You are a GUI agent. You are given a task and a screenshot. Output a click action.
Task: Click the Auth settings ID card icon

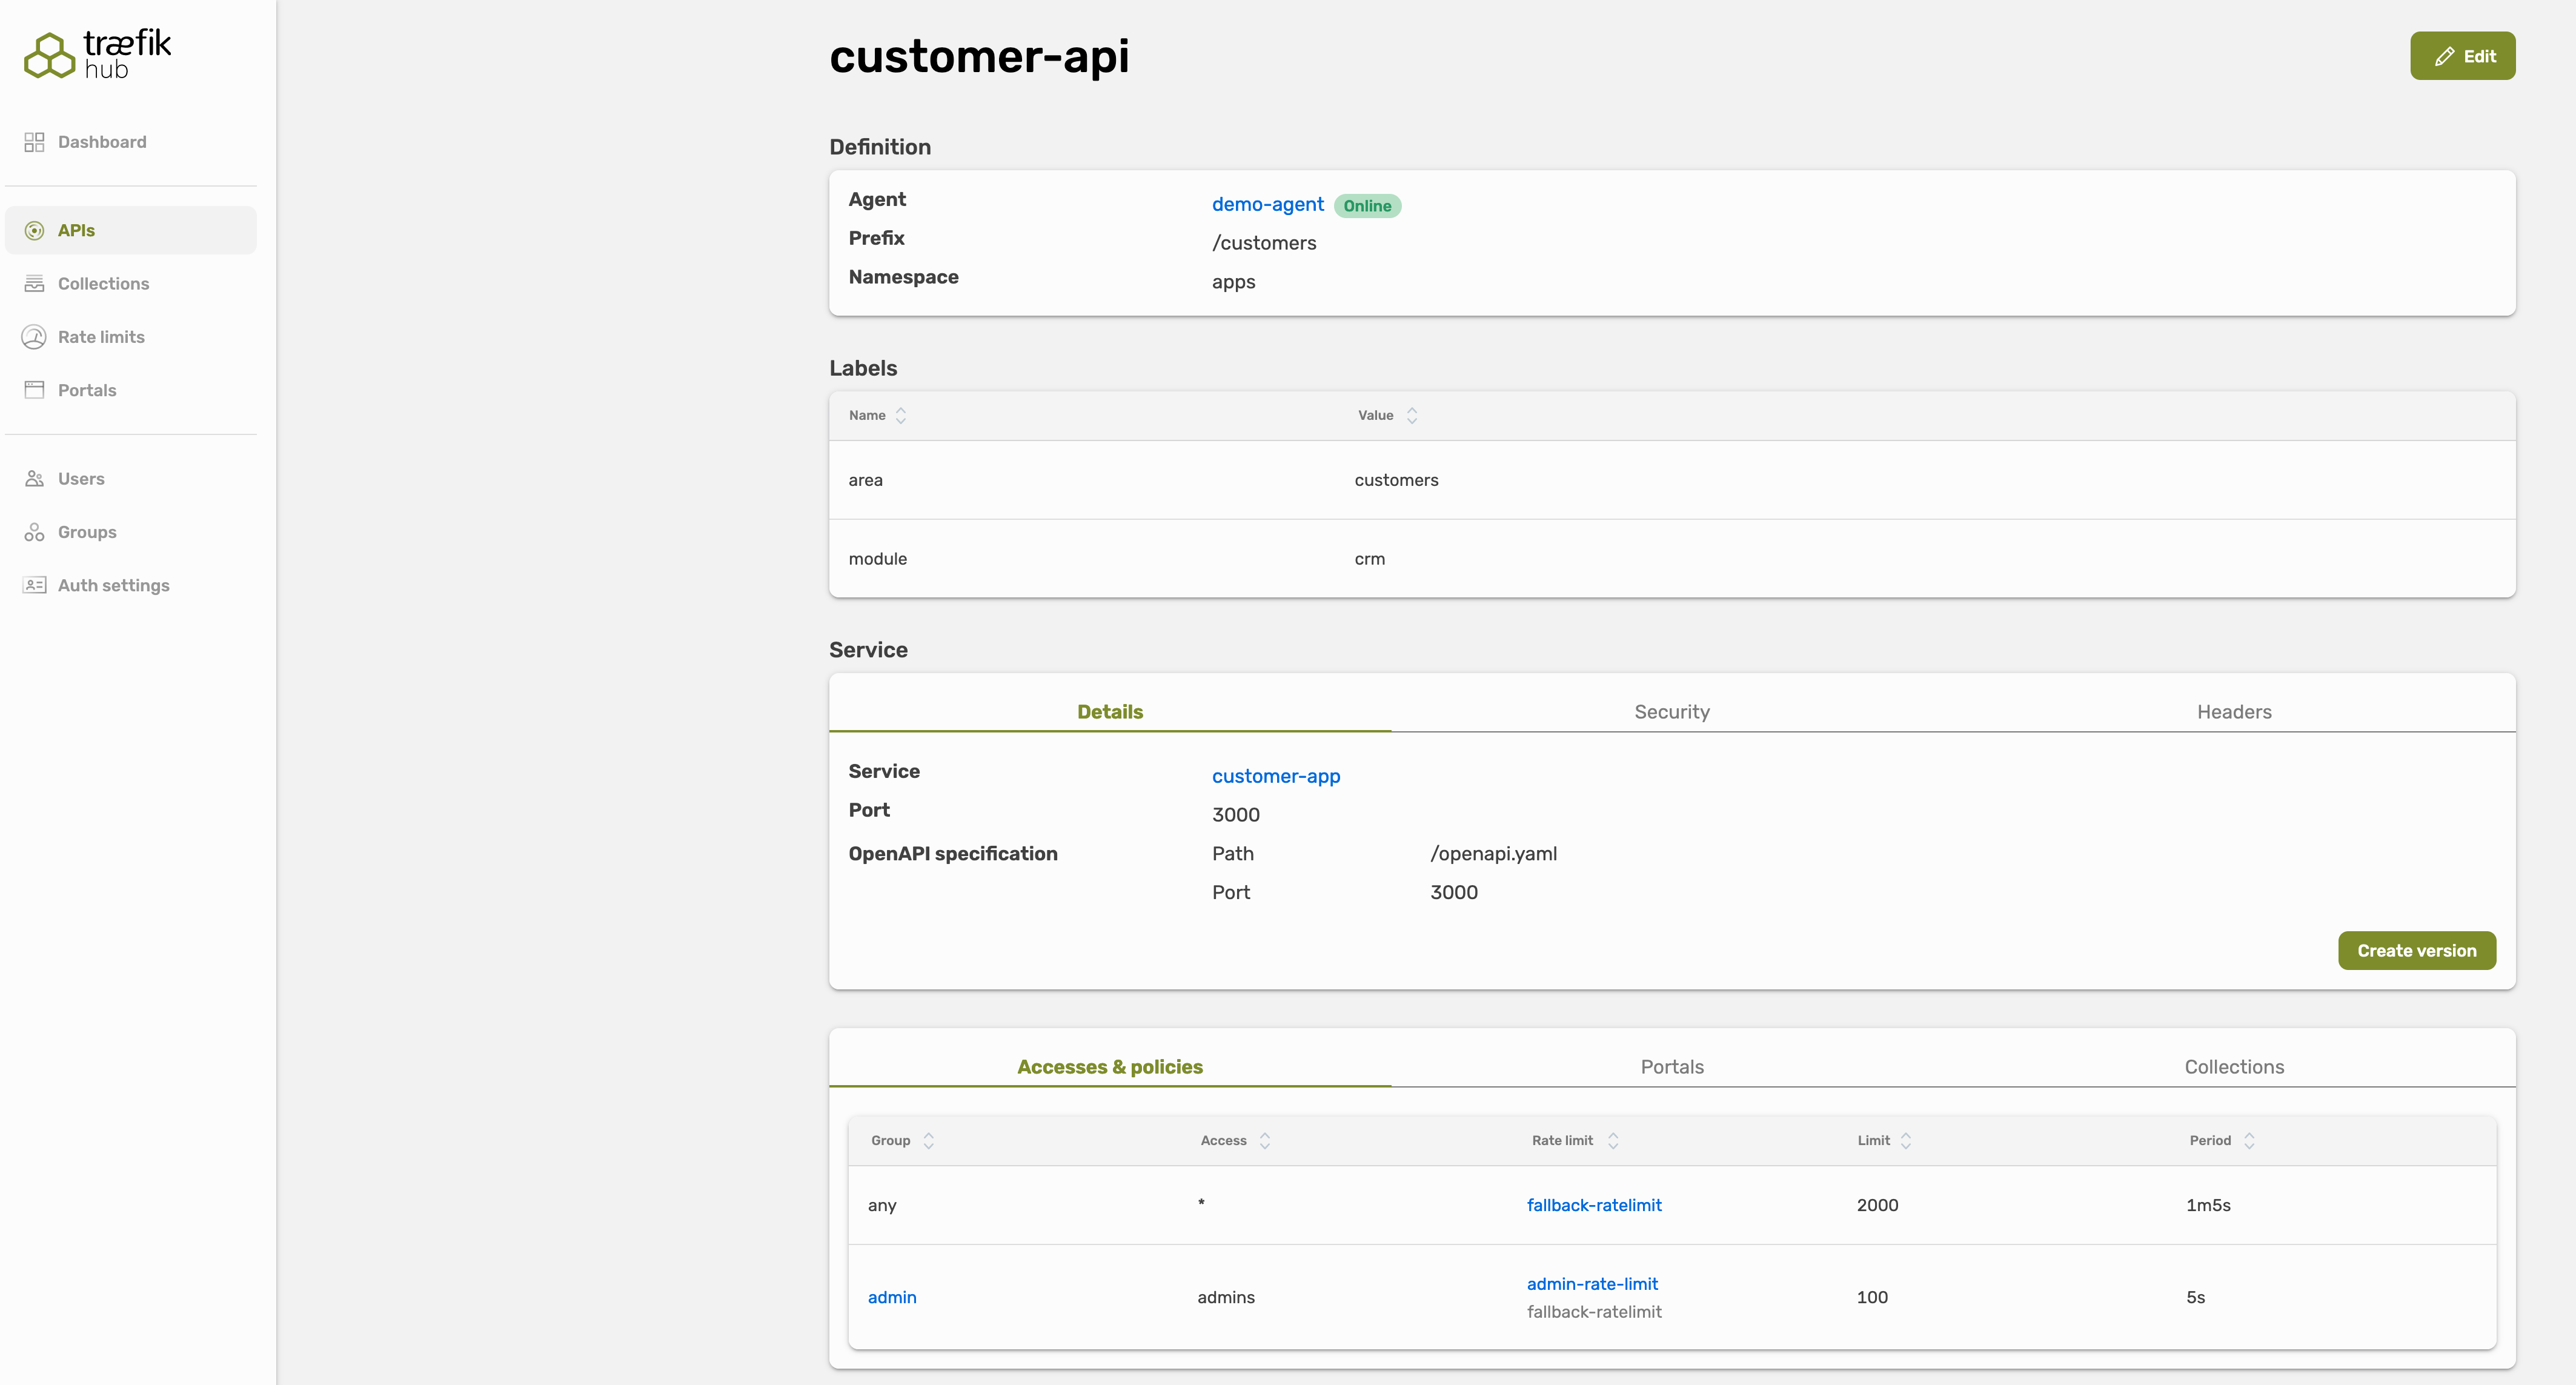pos(34,585)
